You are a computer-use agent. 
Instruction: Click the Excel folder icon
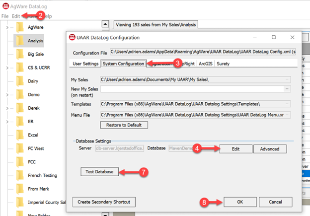20,135
